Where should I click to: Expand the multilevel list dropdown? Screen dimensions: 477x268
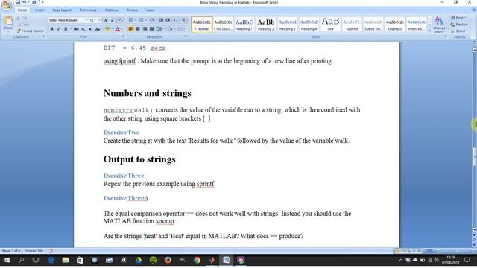pos(156,20)
